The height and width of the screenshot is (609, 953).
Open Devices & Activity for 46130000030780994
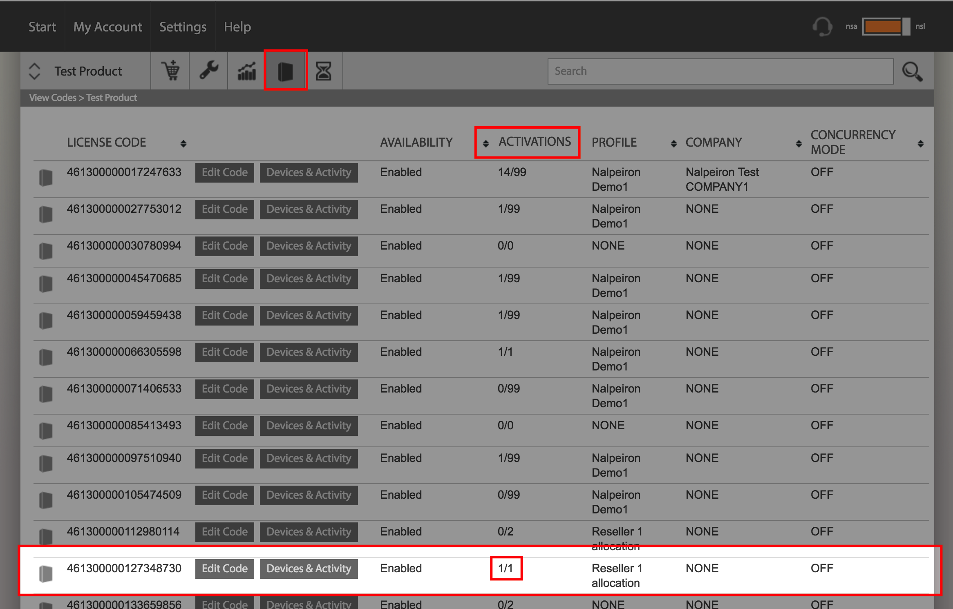point(309,246)
